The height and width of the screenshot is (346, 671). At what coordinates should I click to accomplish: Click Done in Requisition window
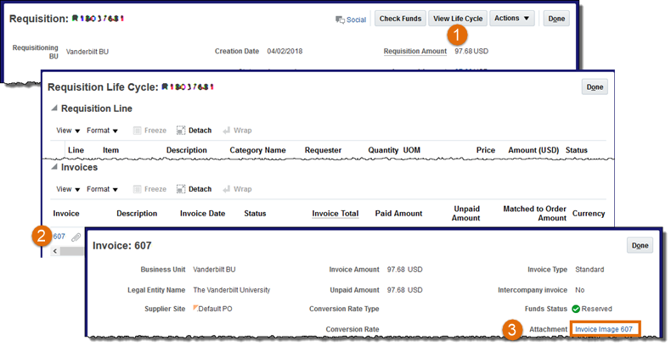[556, 19]
